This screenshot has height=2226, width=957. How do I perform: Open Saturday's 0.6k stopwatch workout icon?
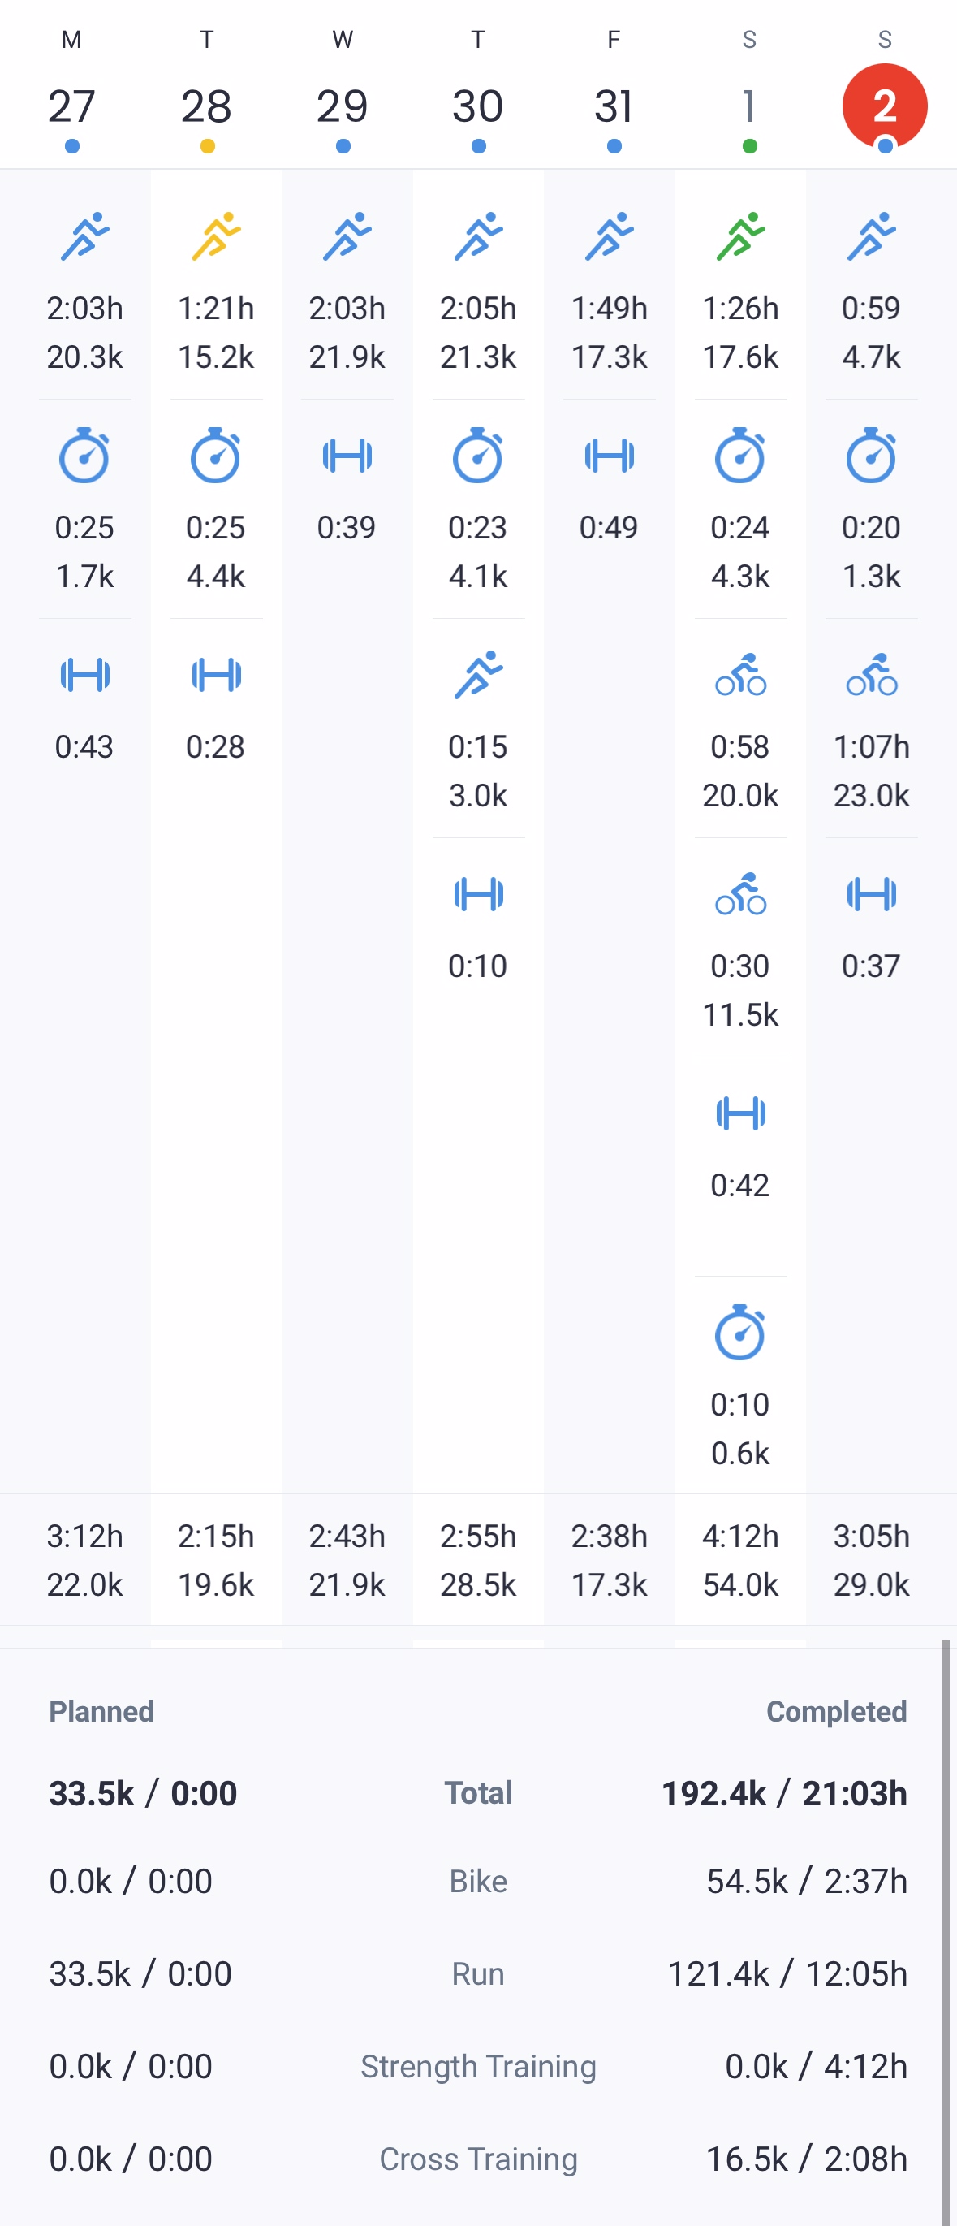(x=740, y=1333)
